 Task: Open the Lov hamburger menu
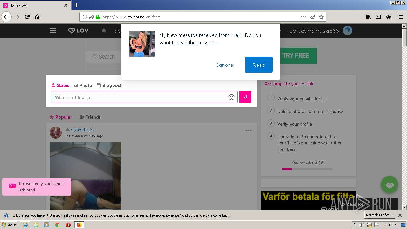coord(53,31)
